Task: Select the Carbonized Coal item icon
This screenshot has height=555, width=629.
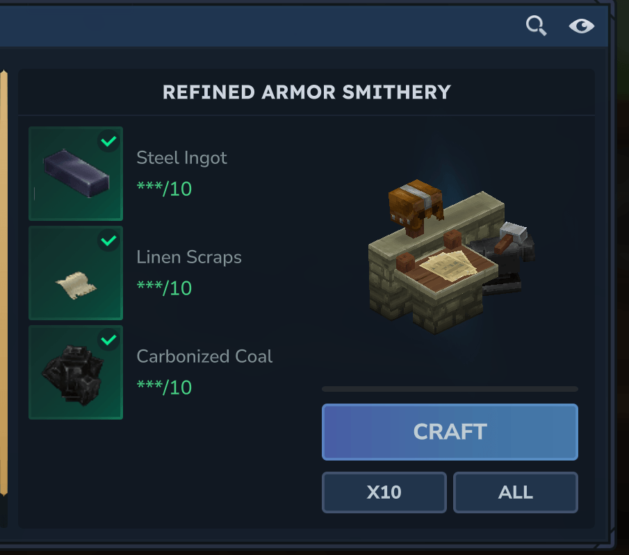Action: [76, 372]
